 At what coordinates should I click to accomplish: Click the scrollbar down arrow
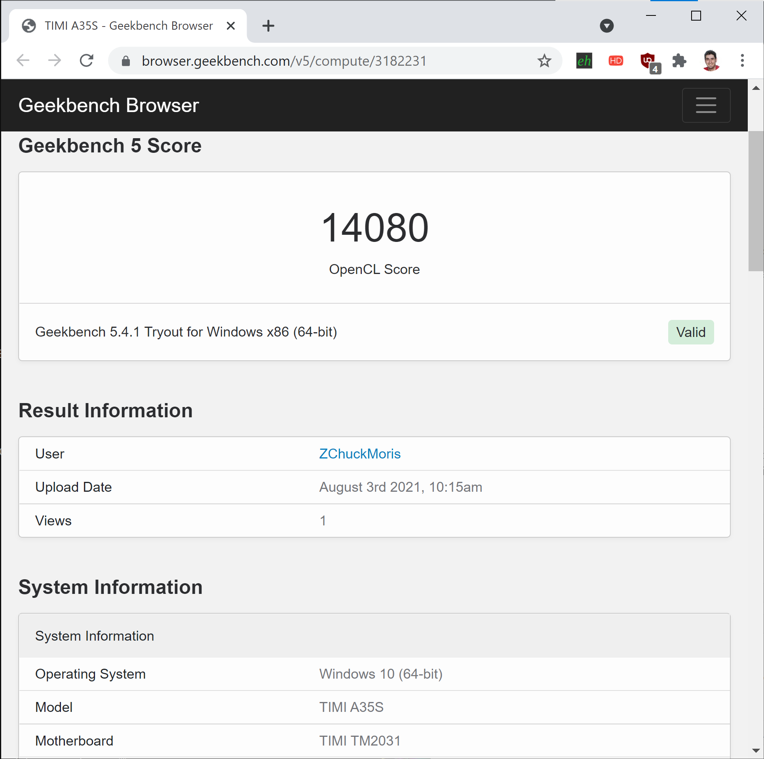coord(756,750)
